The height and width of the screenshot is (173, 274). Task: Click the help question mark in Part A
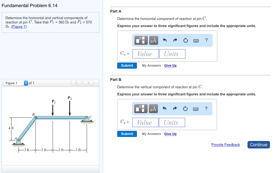click(206, 40)
